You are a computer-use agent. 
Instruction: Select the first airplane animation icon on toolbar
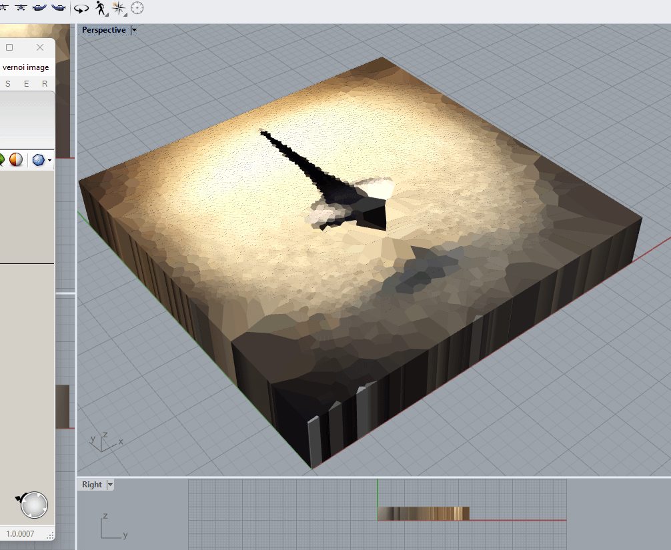click(x=4, y=8)
